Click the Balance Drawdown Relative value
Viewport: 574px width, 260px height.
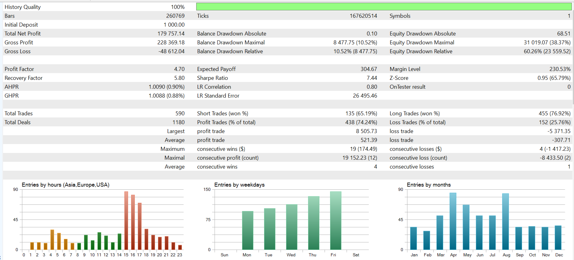click(355, 51)
